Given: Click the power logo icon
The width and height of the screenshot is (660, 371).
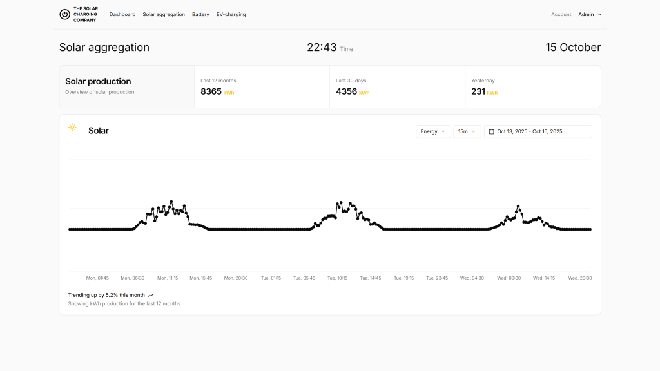Looking at the screenshot, I should pos(64,14).
